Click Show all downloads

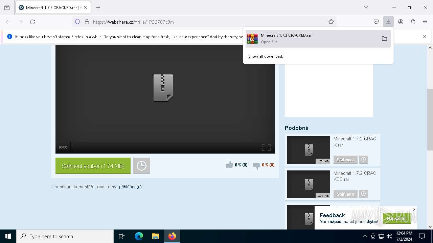click(x=266, y=56)
